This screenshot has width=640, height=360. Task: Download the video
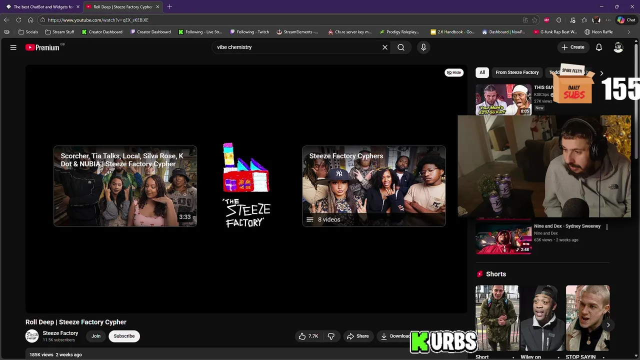pos(395,336)
